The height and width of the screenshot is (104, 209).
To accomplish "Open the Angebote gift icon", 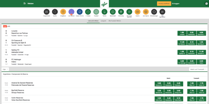I will coord(63,12).
